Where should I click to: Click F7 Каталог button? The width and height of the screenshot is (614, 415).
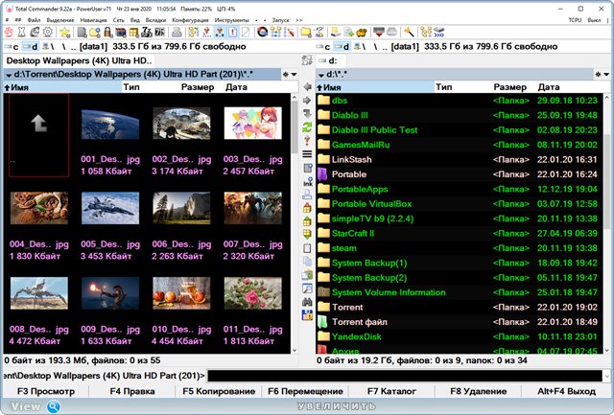(x=391, y=391)
